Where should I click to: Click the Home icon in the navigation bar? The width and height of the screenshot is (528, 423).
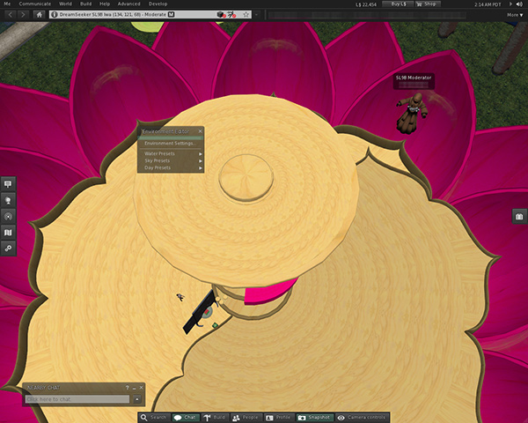[40, 15]
